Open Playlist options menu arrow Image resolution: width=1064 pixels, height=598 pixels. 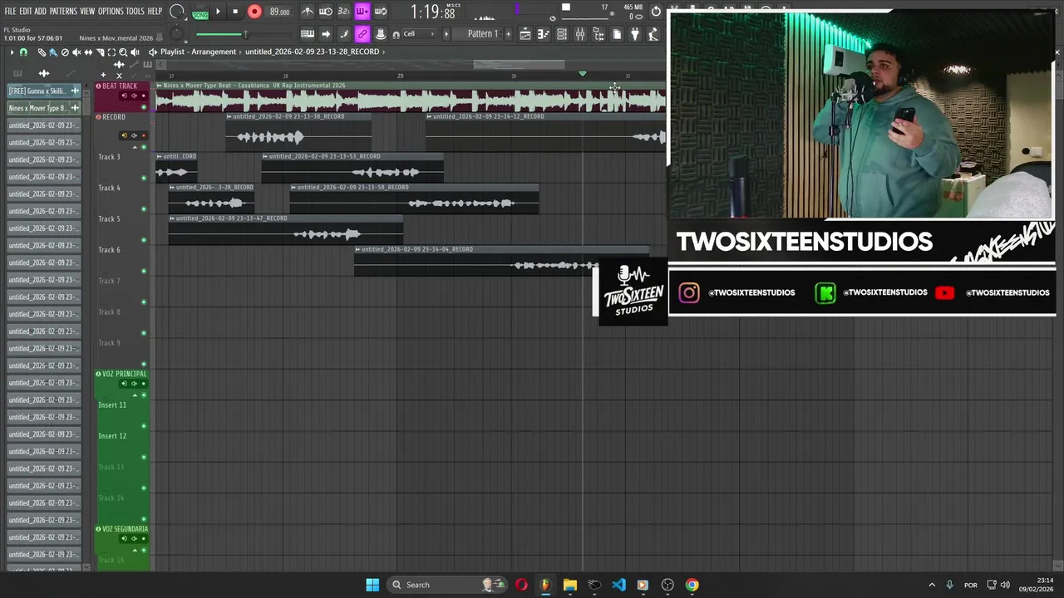[x=12, y=52]
